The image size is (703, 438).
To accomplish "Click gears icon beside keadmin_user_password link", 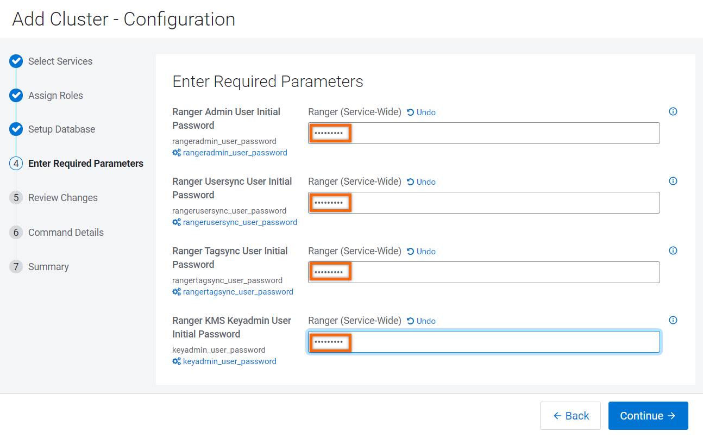I will tap(177, 361).
